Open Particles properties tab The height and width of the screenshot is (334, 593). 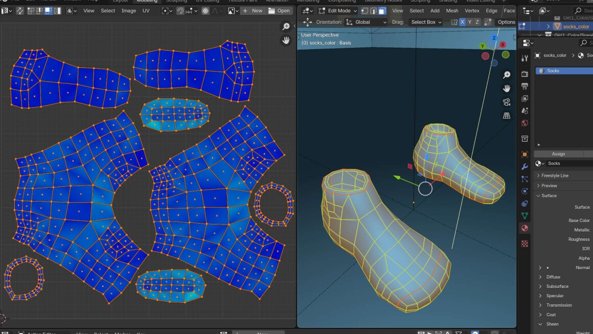coord(524,179)
